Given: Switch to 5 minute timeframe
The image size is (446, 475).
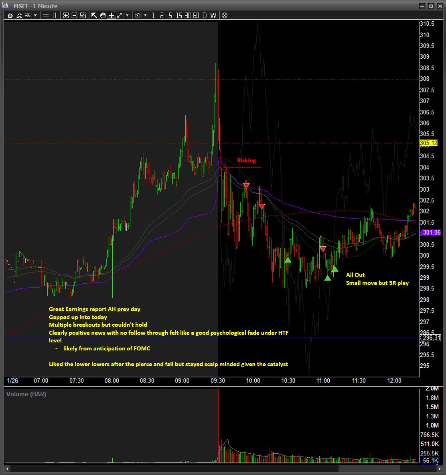Looking at the screenshot, I should point(170,15).
